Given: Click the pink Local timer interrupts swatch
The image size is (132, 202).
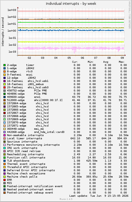Looking at the screenshot, I should click(x=5, y=138).
